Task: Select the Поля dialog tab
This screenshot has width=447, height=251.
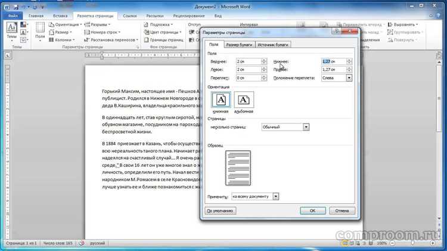Action: (x=213, y=45)
